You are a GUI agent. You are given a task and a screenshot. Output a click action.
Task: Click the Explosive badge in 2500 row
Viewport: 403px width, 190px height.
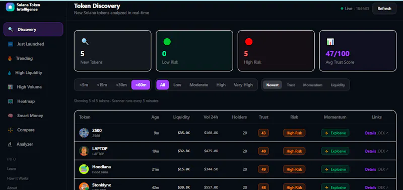tap(335, 133)
